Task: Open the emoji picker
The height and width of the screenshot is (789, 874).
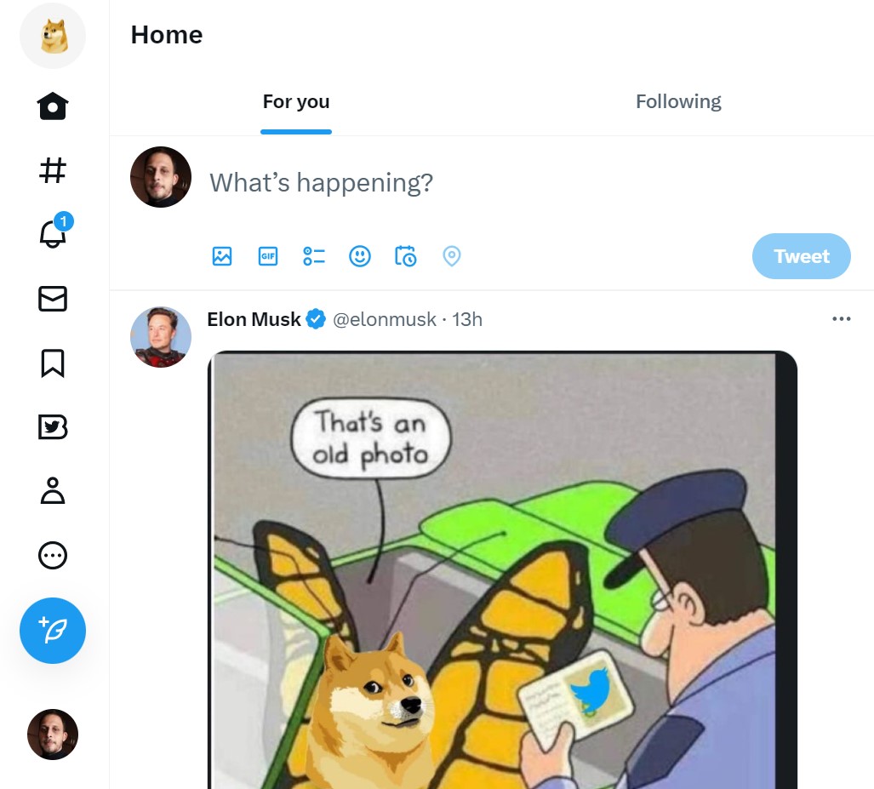Action: click(360, 256)
